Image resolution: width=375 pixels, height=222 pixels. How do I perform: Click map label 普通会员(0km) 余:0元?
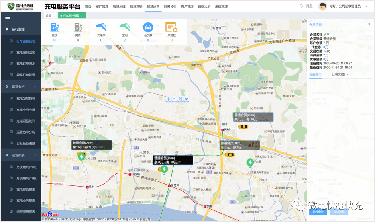coord(173,160)
